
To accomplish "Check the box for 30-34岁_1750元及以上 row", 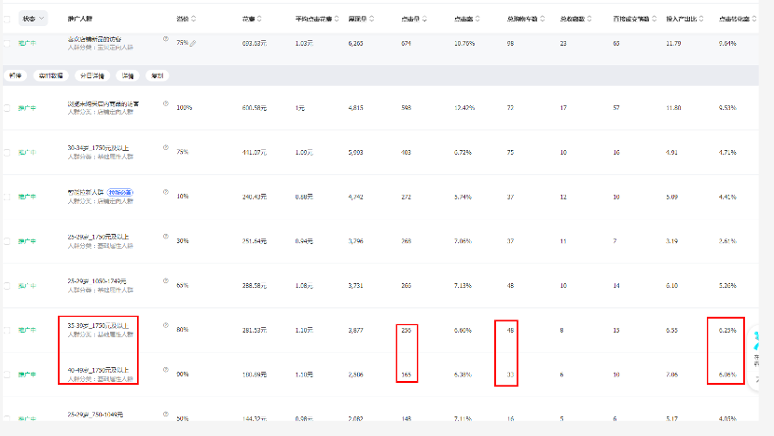I will pyautogui.click(x=7, y=153).
